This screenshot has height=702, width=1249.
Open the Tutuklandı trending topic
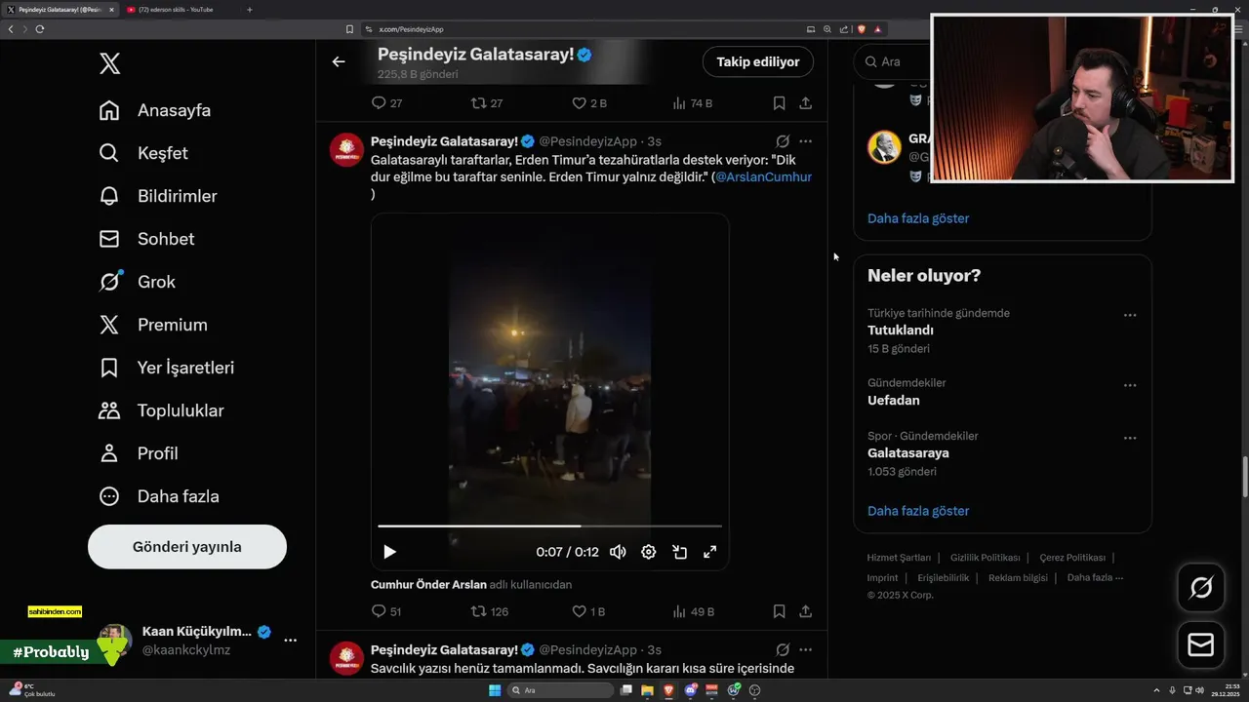click(x=901, y=331)
